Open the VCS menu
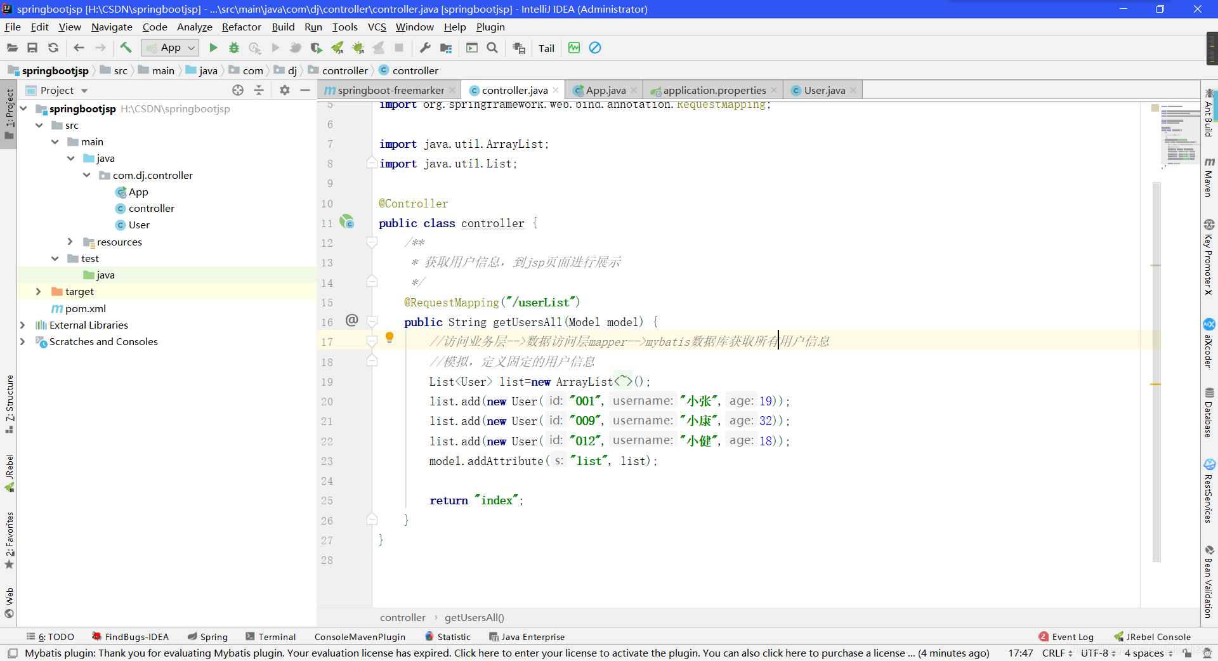This screenshot has height=661, width=1218. pyautogui.click(x=377, y=27)
